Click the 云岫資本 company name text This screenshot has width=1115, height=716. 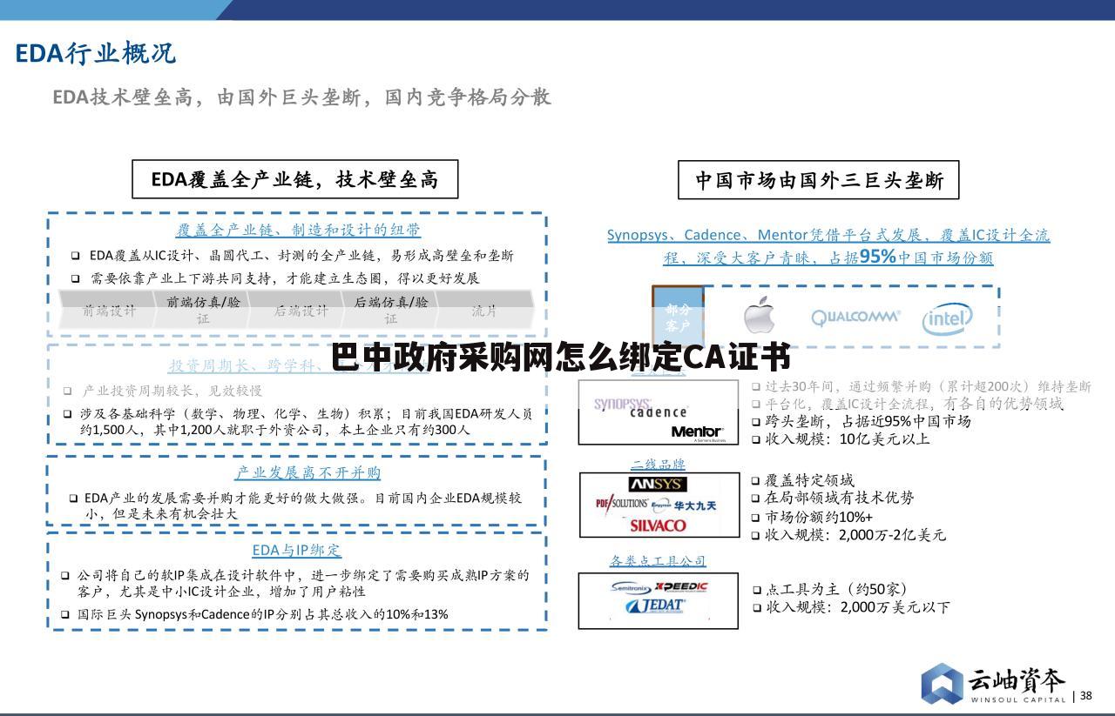tap(1017, 680)
